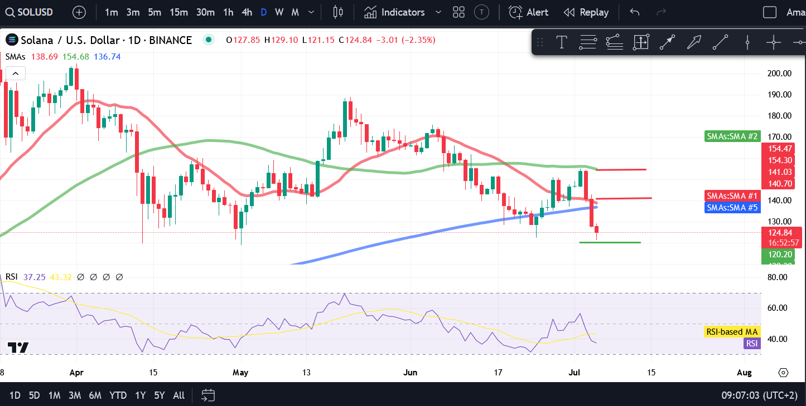
Task: Open the SOLUSD symbol search
Action: (30, 12)
